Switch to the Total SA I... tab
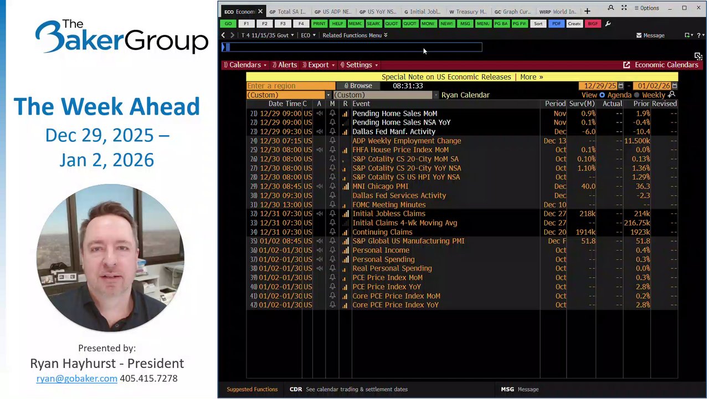Image resolution: width=709 pixels, height=399 pixels. [x=287, y=12]
